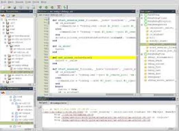Screen dimensions: 179x131
Task: Click the outline panel horizontal scrollbar
Action: point(158,95)
